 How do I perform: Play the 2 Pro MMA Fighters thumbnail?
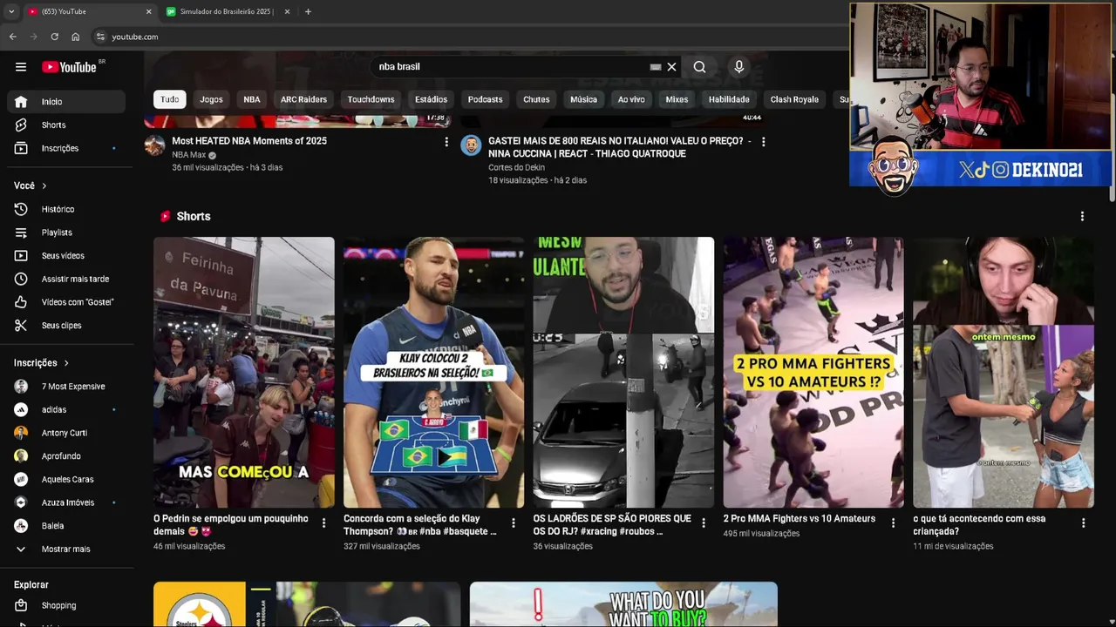(813, 372)
